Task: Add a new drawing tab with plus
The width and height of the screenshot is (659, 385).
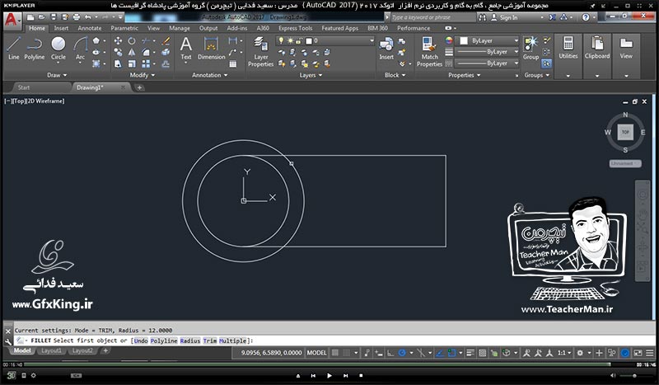Action: coord(139,87)
